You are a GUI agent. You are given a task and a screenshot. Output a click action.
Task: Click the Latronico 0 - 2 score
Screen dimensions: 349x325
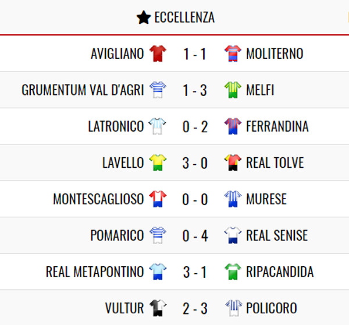coord(195,126)
